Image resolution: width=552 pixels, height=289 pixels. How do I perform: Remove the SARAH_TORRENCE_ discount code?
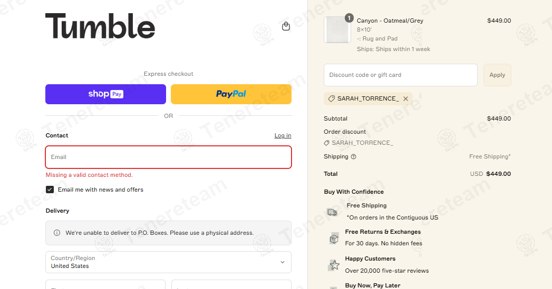pos(405,98)
